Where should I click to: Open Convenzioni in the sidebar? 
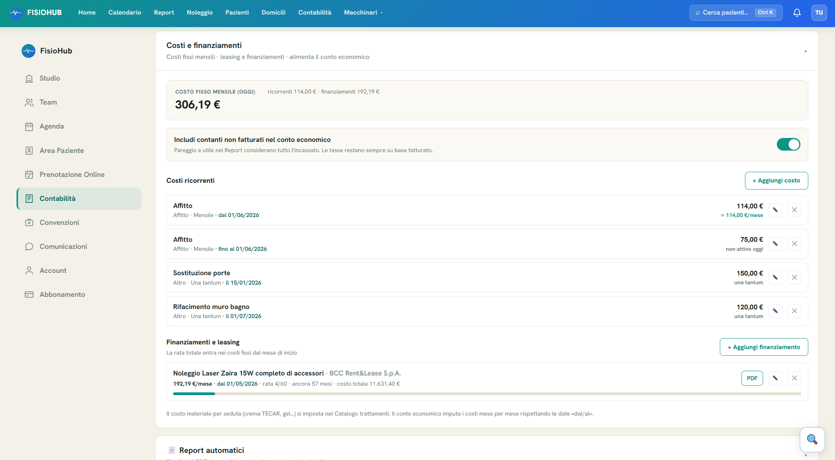click(x=79, y=223)
